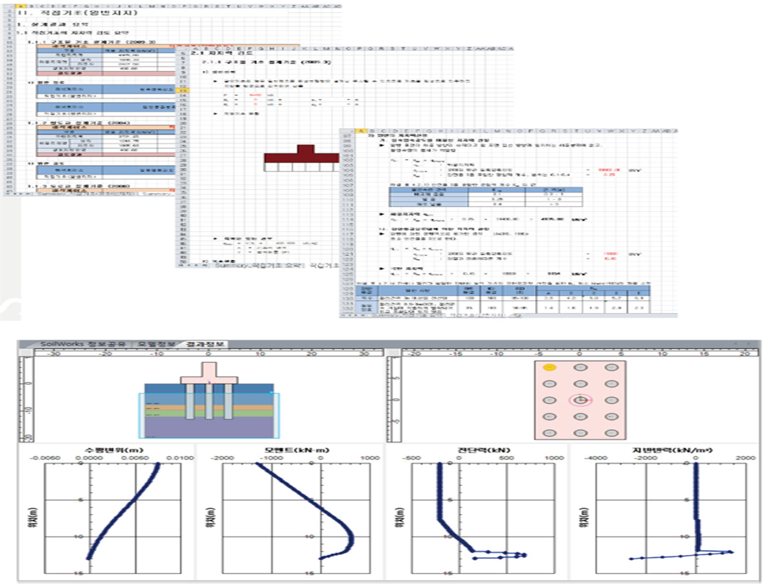The width and height of the screenshot is (766, 584).
Task: Select the bottom-left pile in the plan view
Action: click(549, 433)
